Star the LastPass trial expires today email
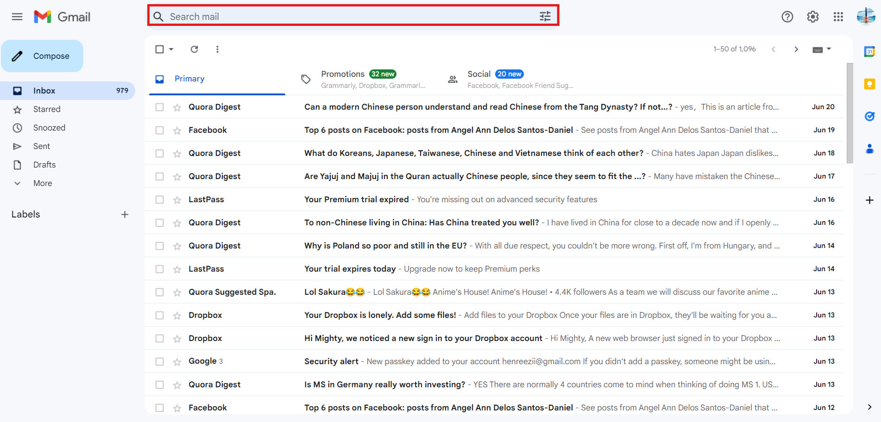The height and width of the screenshot is (422, 881). pyautogui.click(x=177, y=269)
